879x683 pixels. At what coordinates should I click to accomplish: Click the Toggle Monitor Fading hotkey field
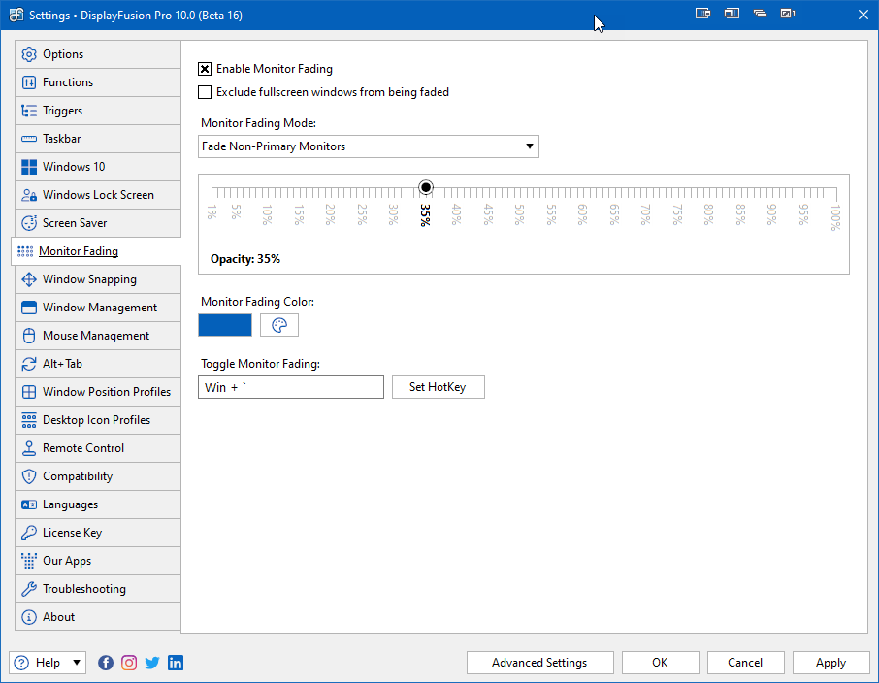(x=291, y=387)
